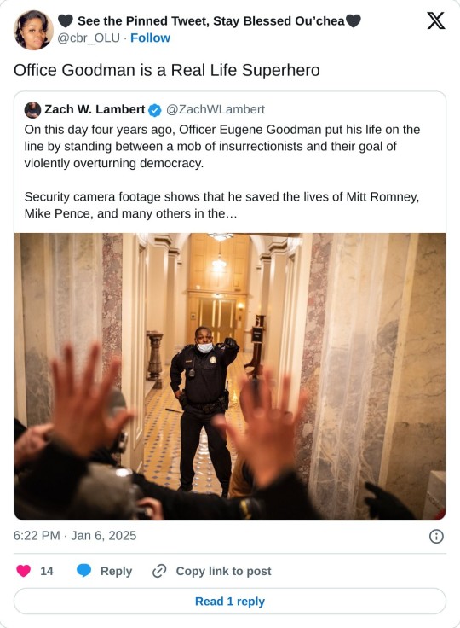Click the pink heart like icon
The width and height of the screenshot is (460, 628).
tap(24, 570)
